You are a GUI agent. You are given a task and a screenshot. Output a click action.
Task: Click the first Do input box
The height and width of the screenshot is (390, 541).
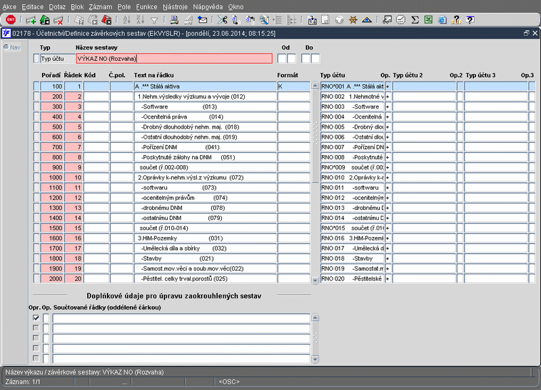click(x=306, y=58)
